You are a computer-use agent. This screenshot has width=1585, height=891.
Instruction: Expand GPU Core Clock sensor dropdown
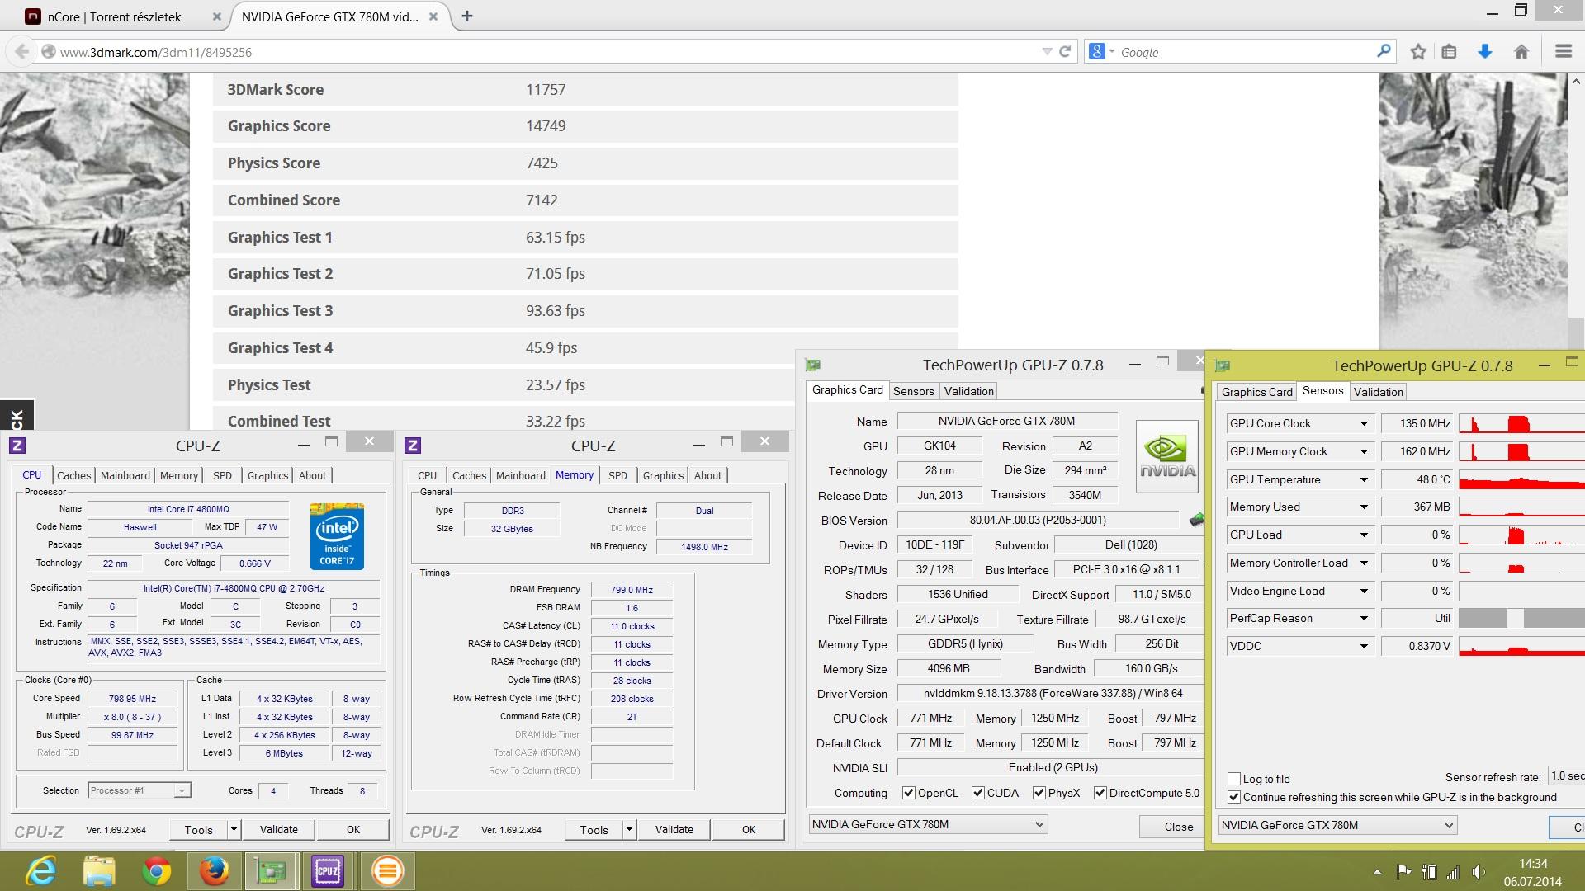tap(1364, 423)
